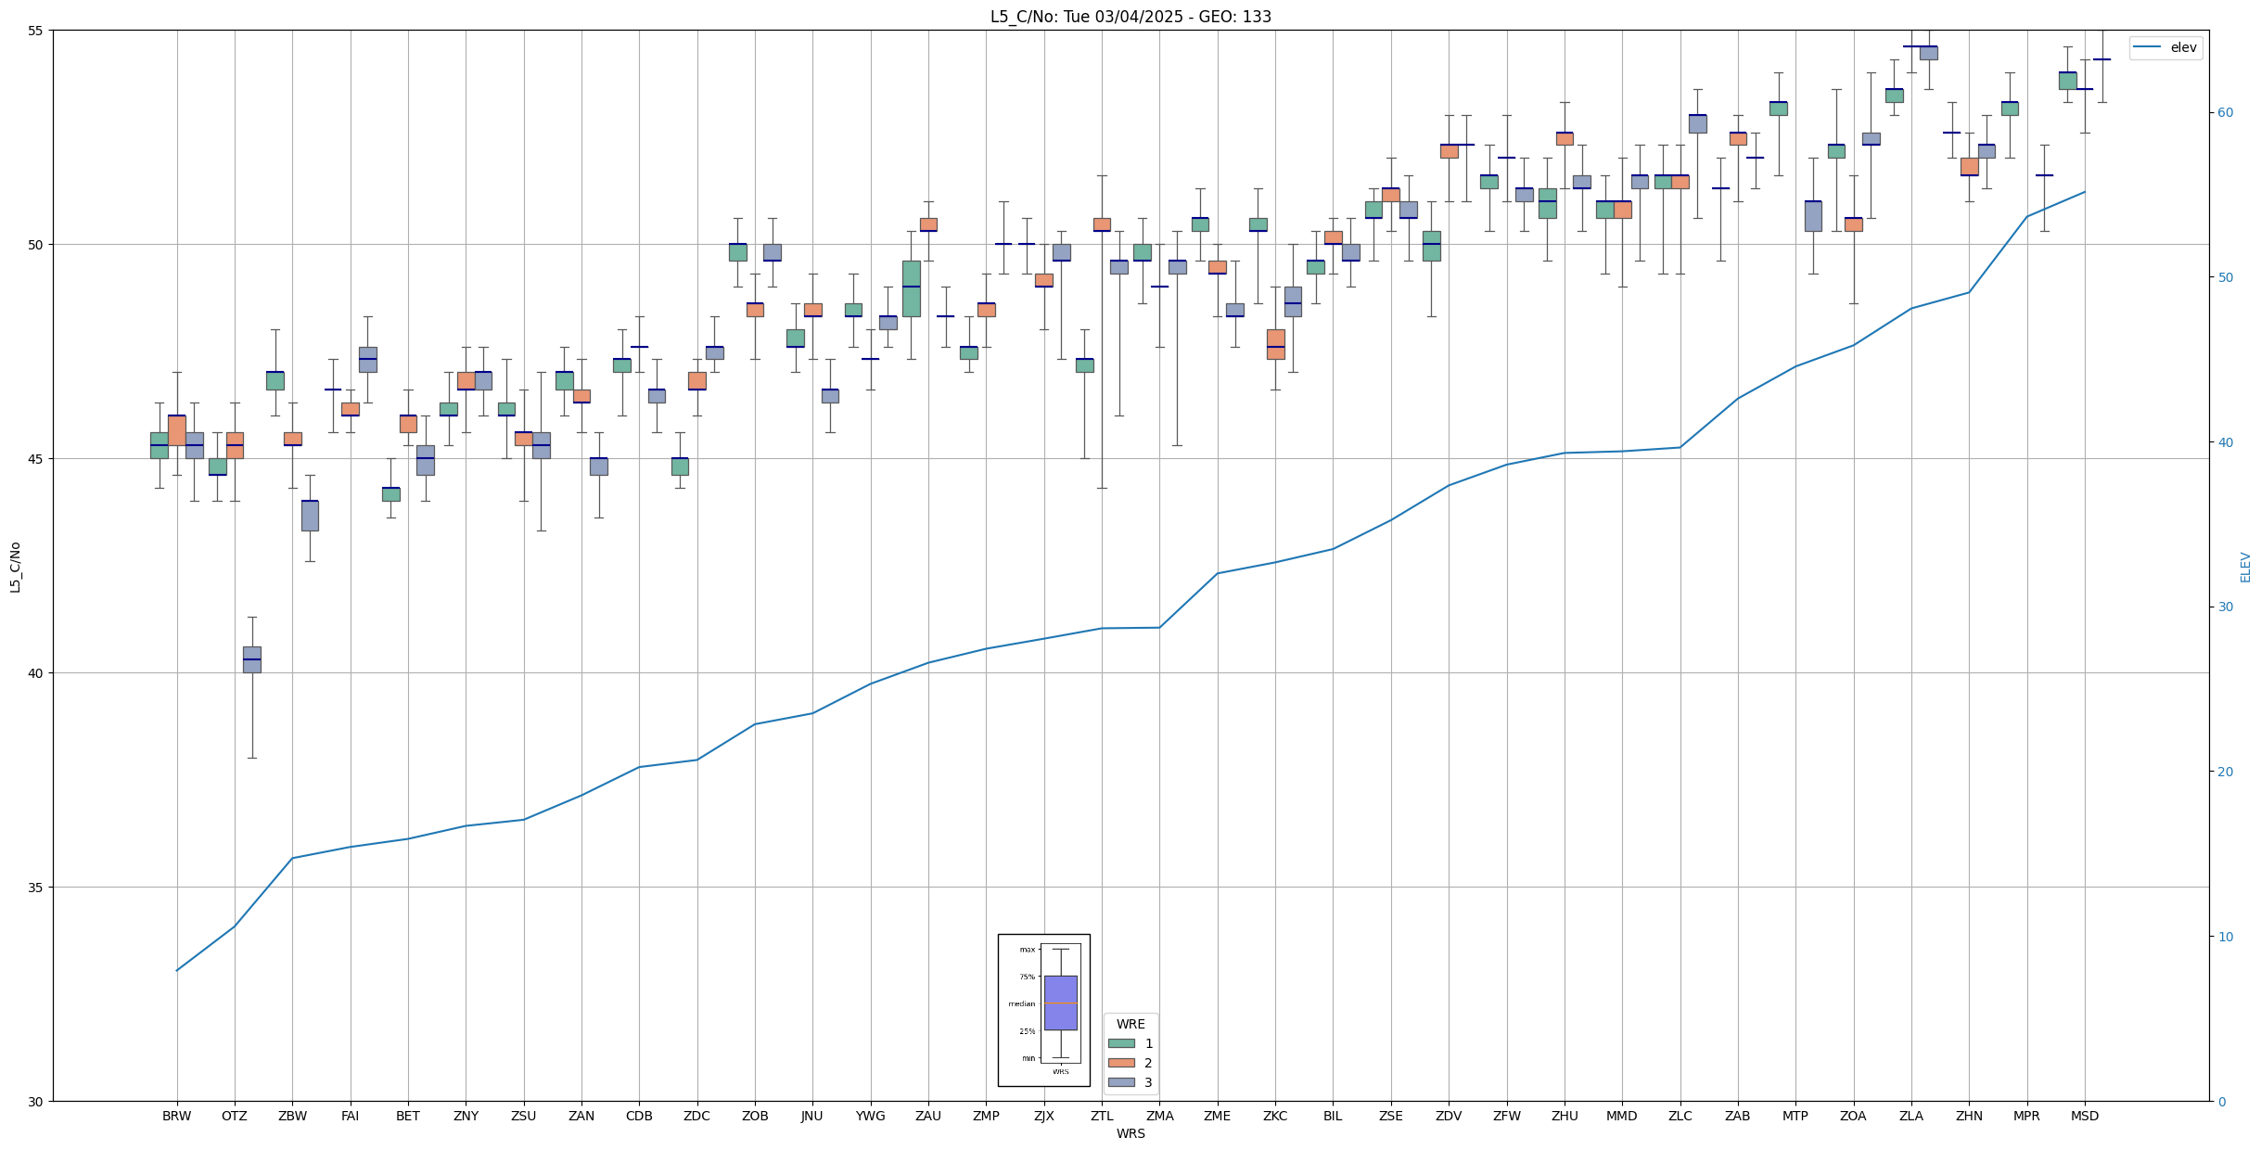Click the L5_C/No y-axis title
The width and height of the screenshot is (2261, 1150).
coord(15,567)
